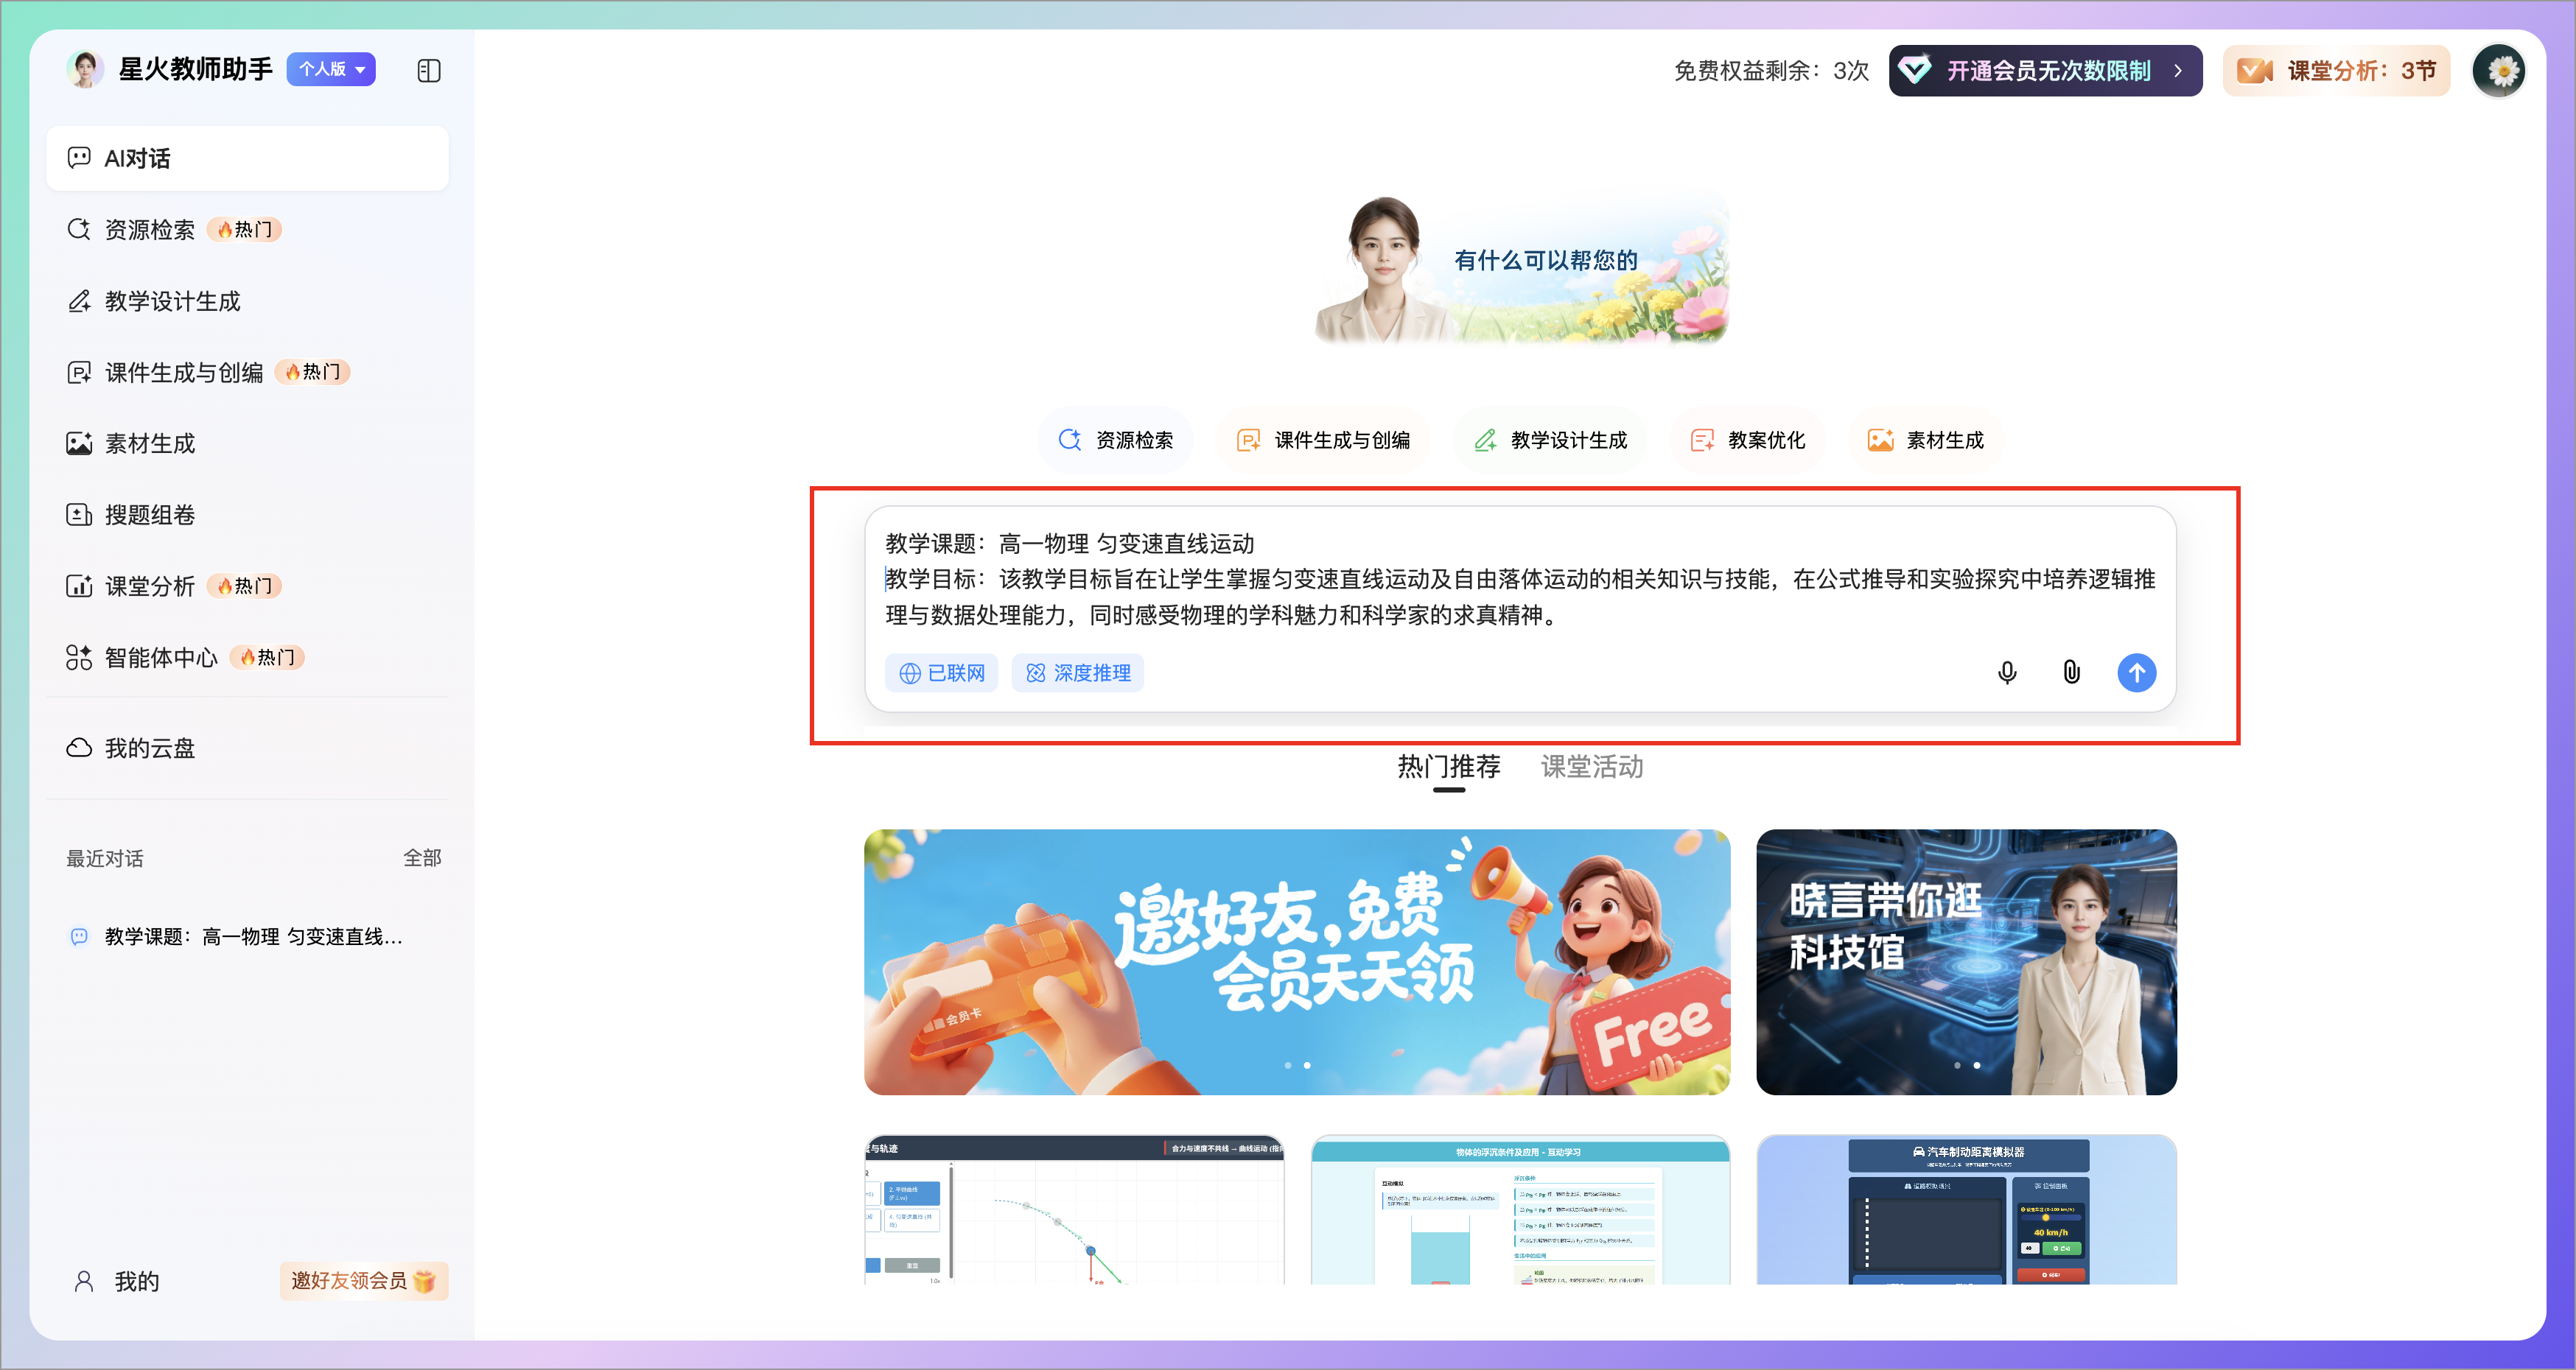The image size is (2576, 1370).
Task: Click the 教案优化 shortcut button
Action: tap(1747, 440)
